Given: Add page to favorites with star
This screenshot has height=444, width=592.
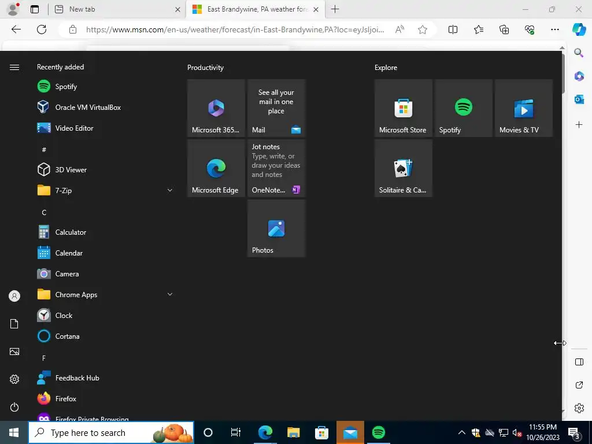Looking at the screenshot, I should [x=423, y=29].
